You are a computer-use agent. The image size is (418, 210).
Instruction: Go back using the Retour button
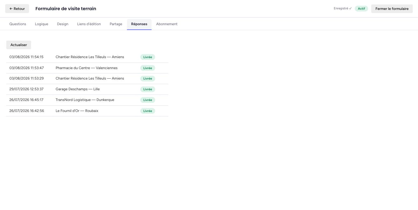click(x=17, y=9)
